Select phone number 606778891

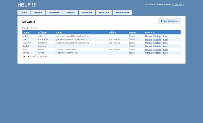coord(114,49)
